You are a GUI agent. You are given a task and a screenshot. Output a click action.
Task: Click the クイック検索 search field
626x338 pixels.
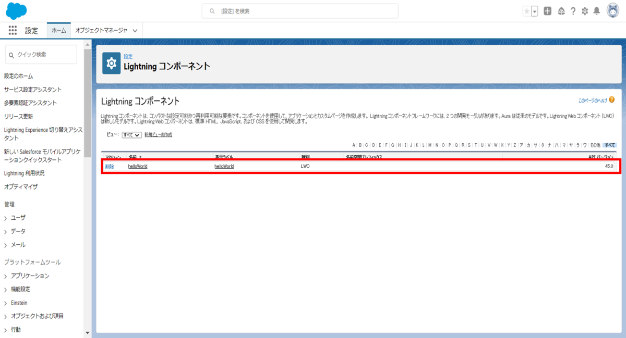click(x=41, y=54)
